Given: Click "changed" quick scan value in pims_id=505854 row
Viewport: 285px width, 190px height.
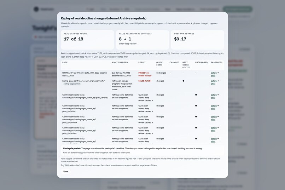Looking at the screenshot, I should 160,117.
